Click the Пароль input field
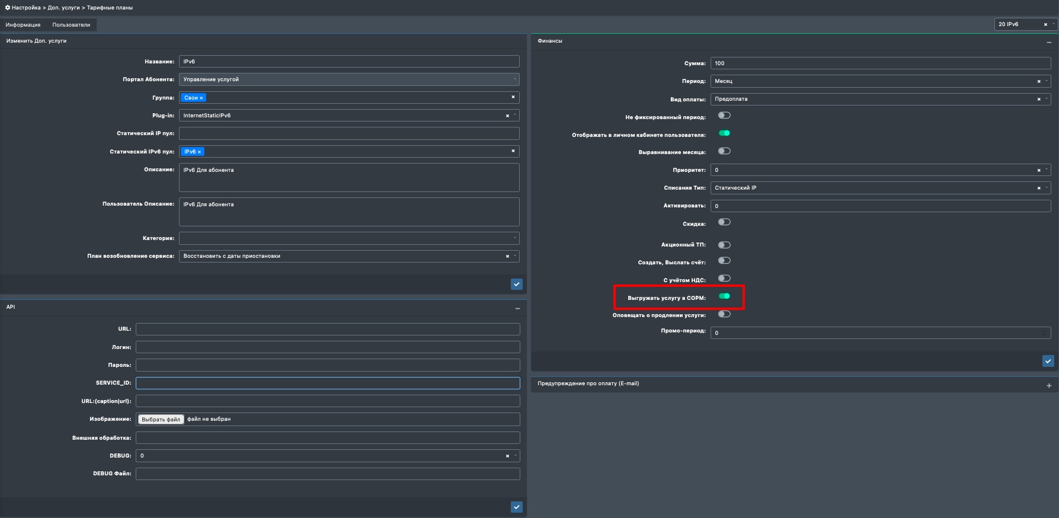The image size is (1059, 518). click(x=328, y=365)
